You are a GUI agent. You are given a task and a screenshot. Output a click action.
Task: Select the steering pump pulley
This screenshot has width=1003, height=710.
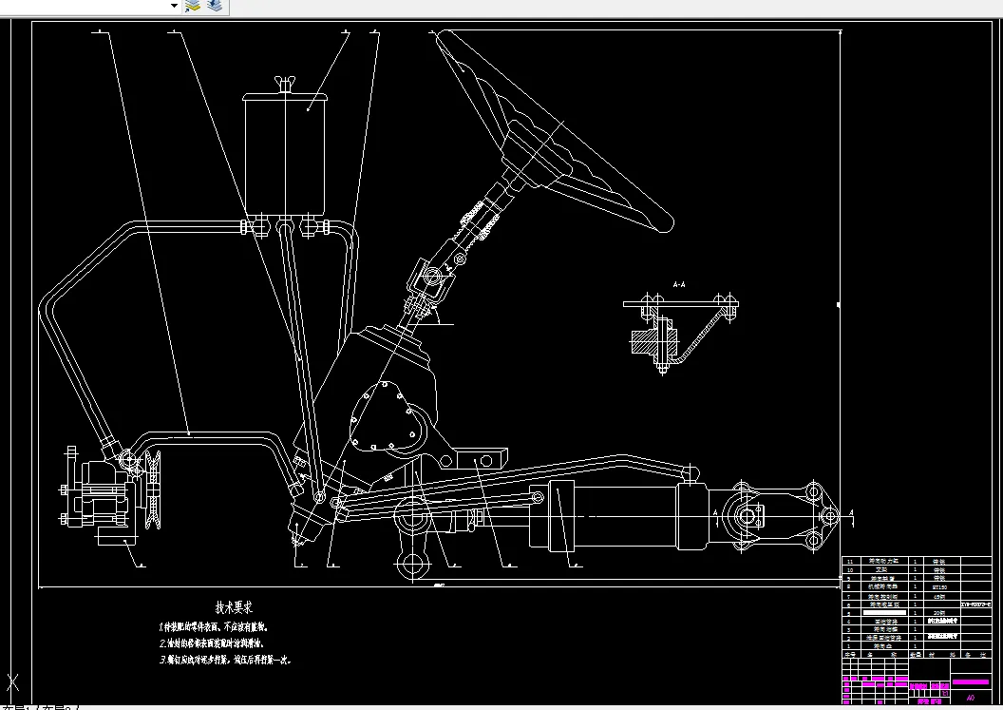click(153, 489)
